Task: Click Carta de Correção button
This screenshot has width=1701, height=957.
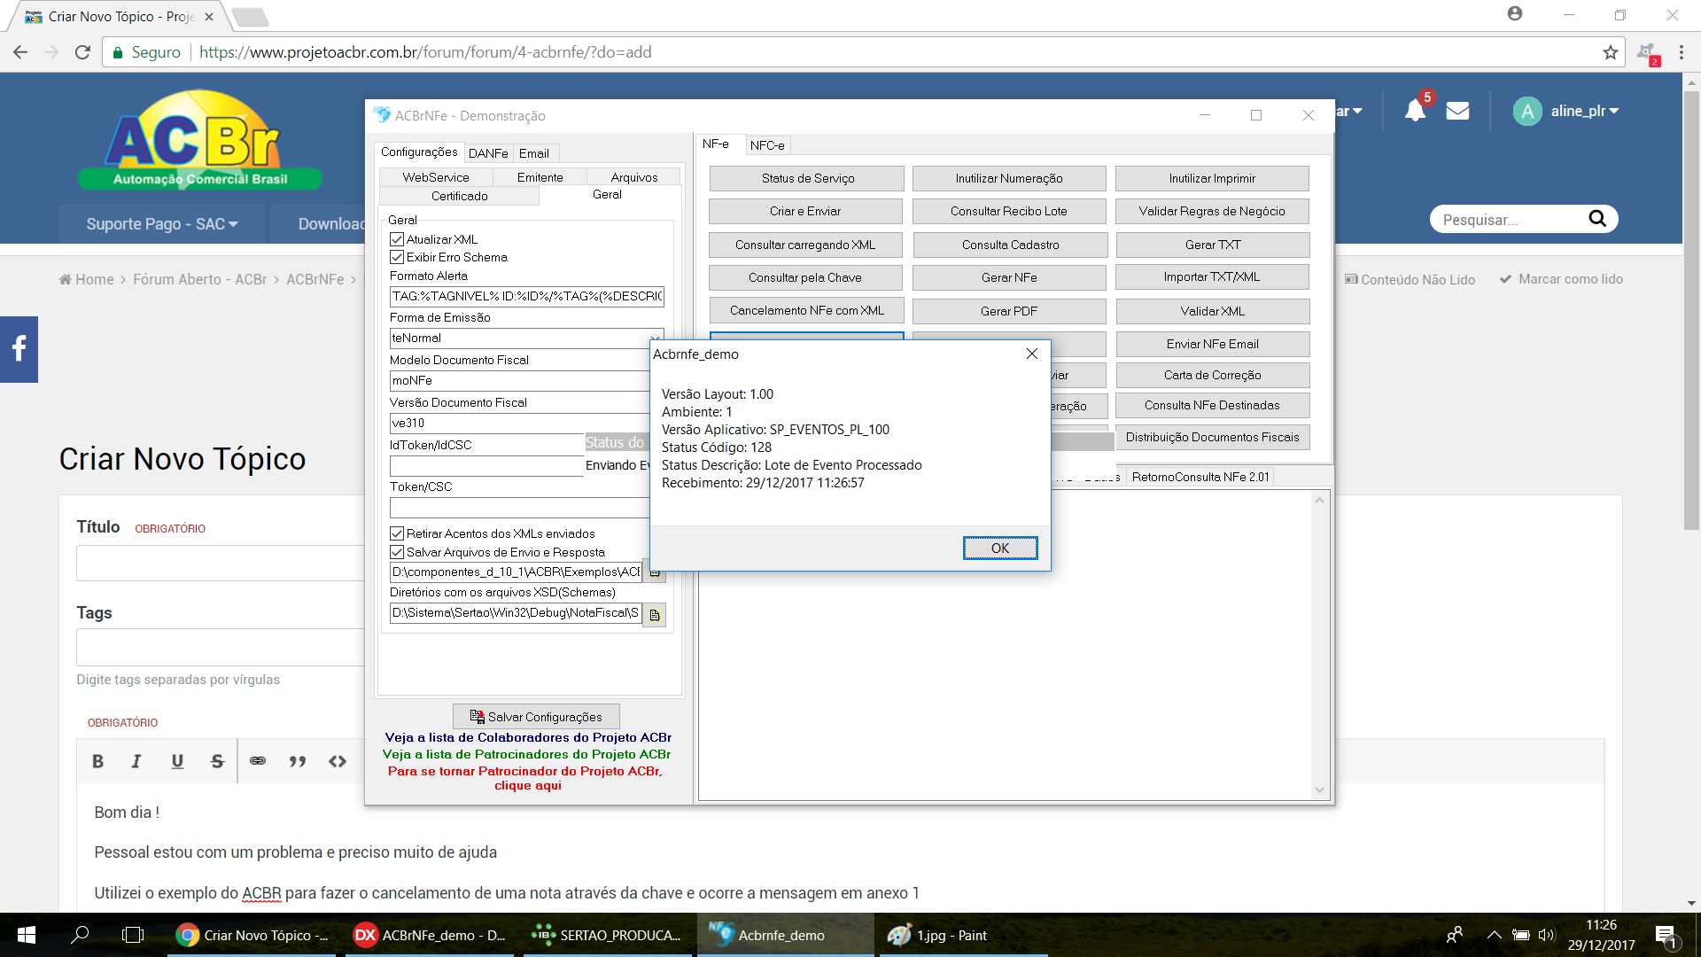Action: (x=1212, y=375)
